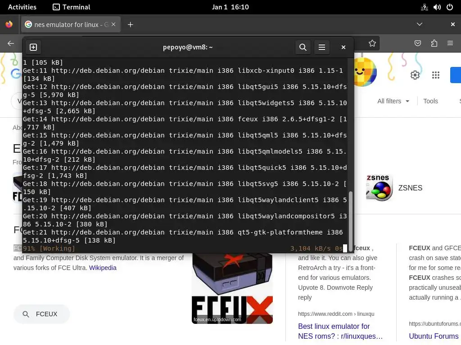Search for FCEUX using the chip button
The width and height of the screenshot is (461, 345).
coord(41,314)
